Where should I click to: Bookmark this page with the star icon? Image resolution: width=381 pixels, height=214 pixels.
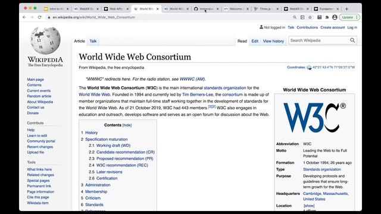tap(310, 17)
